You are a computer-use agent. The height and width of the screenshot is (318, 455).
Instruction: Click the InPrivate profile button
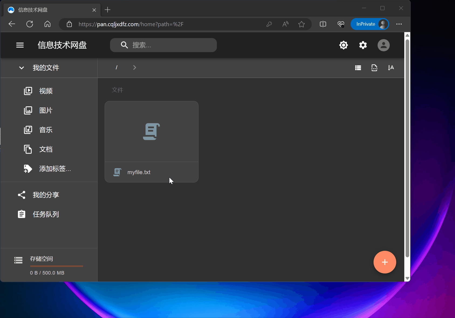(x=370, y=24)
